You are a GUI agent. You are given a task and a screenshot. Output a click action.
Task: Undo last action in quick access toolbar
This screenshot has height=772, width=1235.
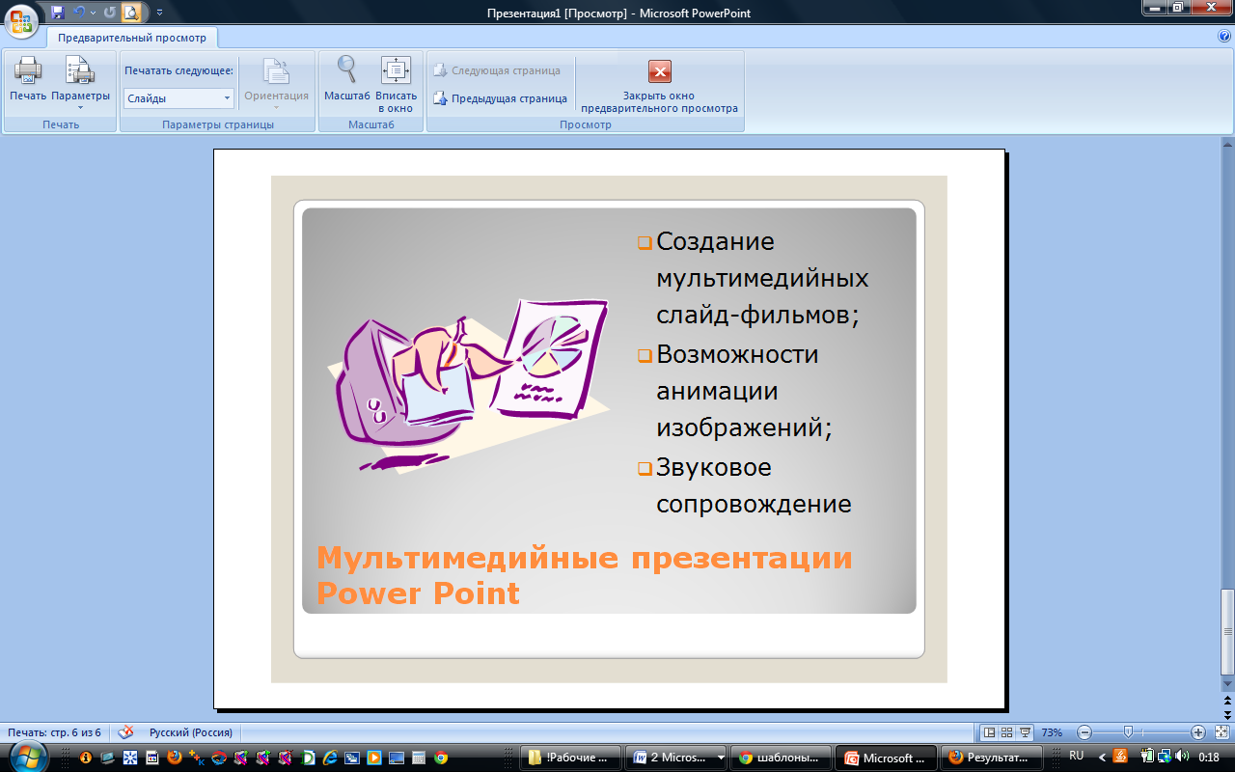pos(80,13)
